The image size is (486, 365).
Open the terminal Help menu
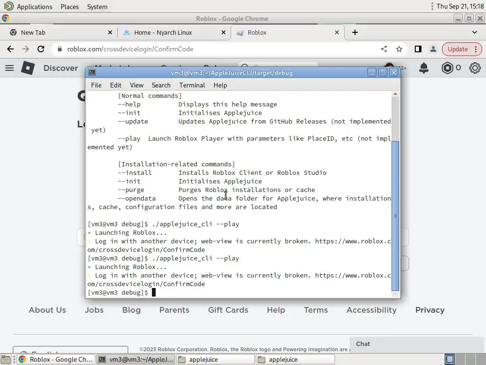click(x=220, y=85)
